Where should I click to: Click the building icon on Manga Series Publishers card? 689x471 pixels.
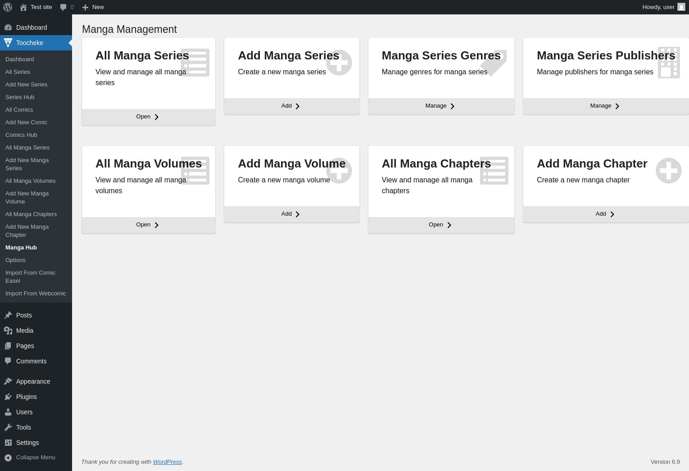click(x=668, y=63)
